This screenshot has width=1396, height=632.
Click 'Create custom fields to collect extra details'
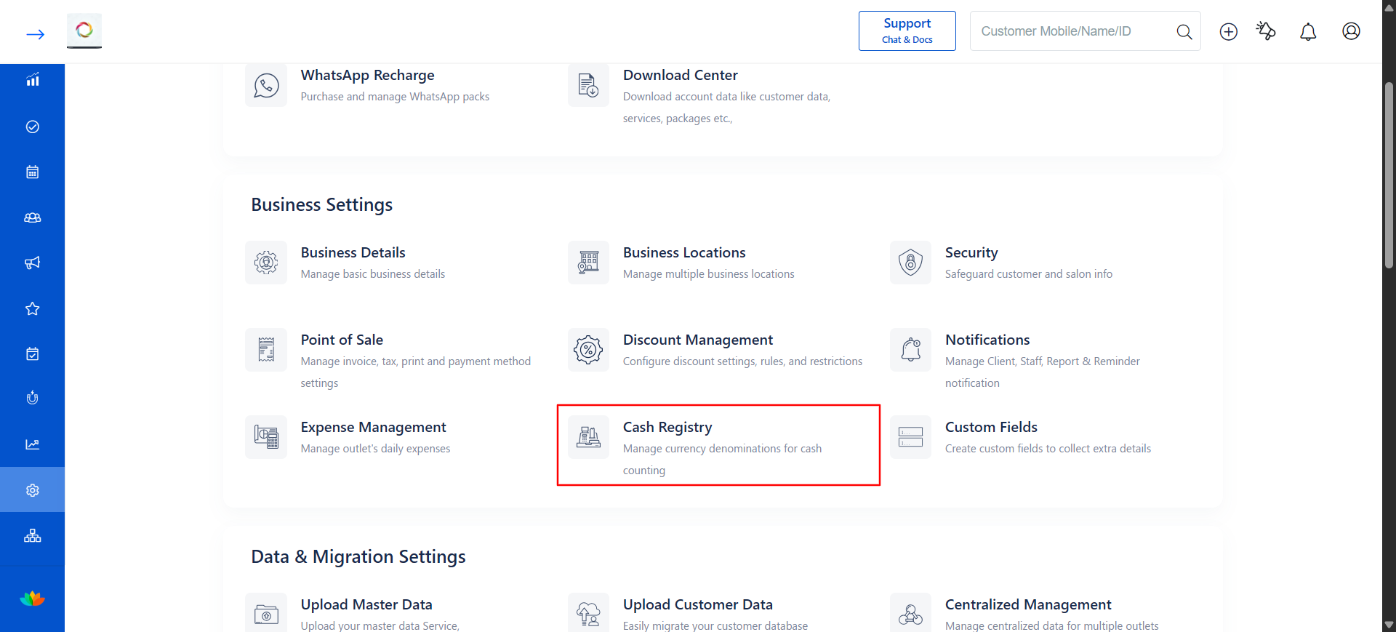pyautogui.click(x=1048, y=449)
